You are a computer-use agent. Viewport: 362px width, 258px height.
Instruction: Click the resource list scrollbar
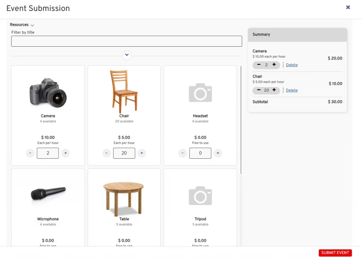click(241, 120)
